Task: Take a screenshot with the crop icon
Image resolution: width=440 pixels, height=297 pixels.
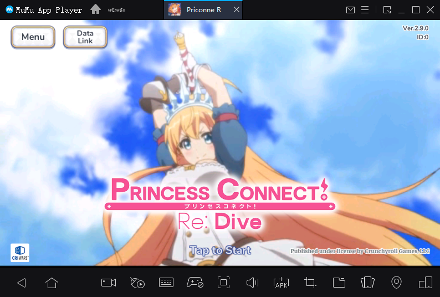Action: pos(310,283)
